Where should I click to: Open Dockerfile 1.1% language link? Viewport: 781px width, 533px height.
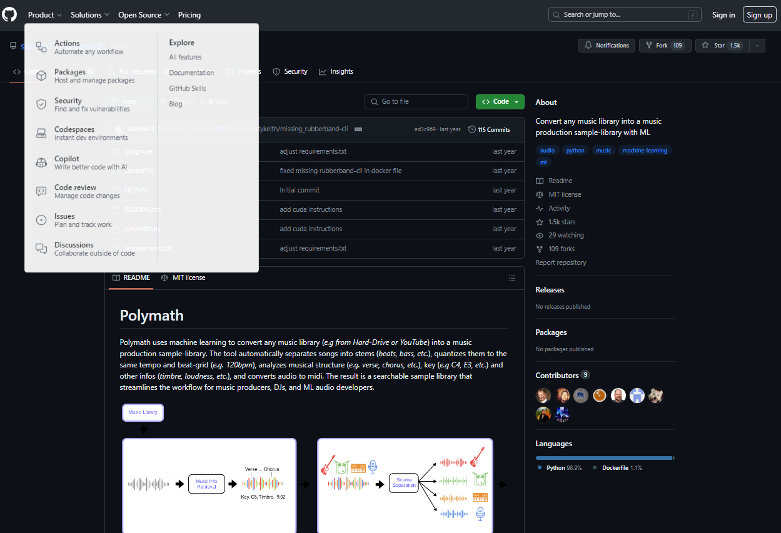tap(617, 467)
